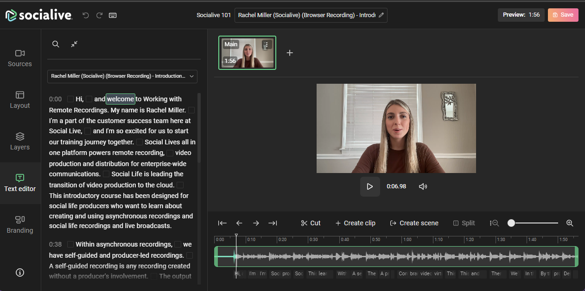This screenshot has width=585, height=291.
Task: Click the 1:00 mark on timeline ruler
Action: coord(407,240)
